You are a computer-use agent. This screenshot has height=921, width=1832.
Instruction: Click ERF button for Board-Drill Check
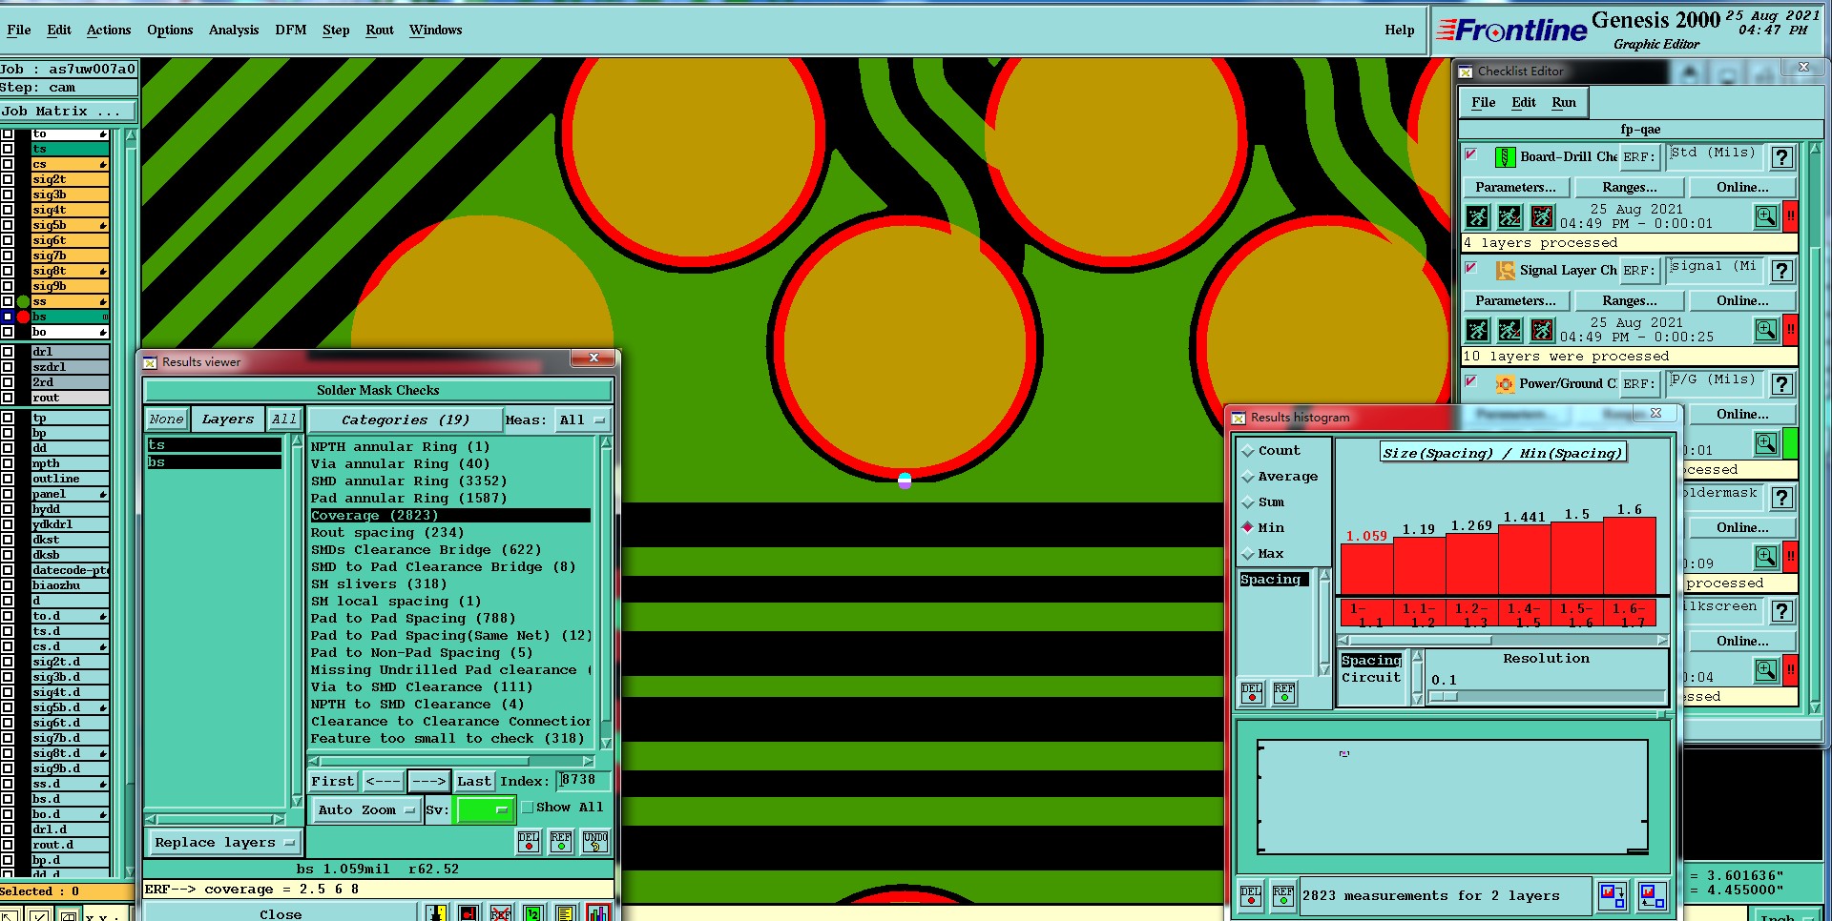[1638, 157]
